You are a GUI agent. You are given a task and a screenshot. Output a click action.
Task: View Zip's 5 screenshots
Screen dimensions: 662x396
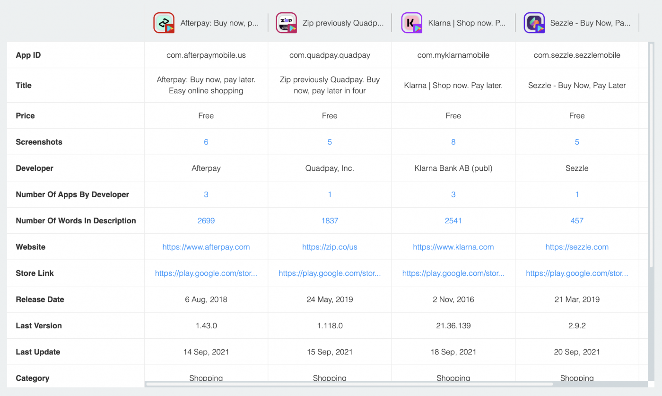(330, 141)
